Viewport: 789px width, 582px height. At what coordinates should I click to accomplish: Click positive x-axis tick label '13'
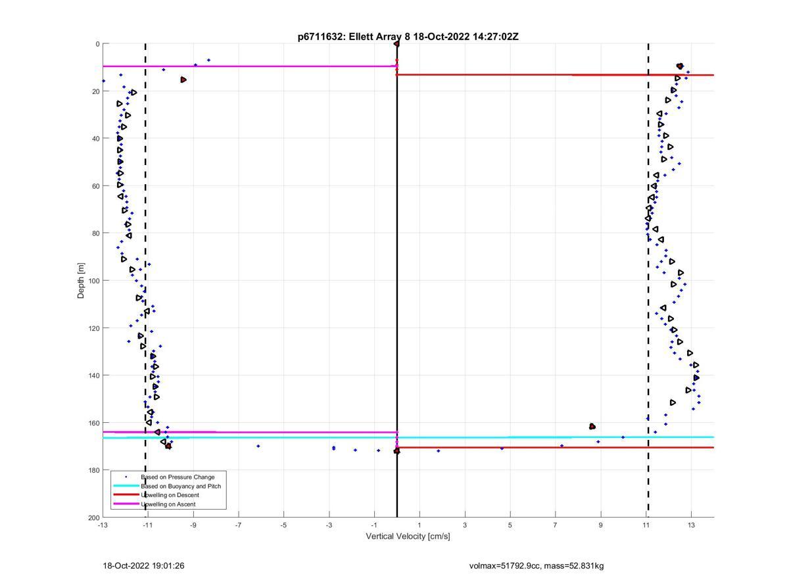point(692,525)
